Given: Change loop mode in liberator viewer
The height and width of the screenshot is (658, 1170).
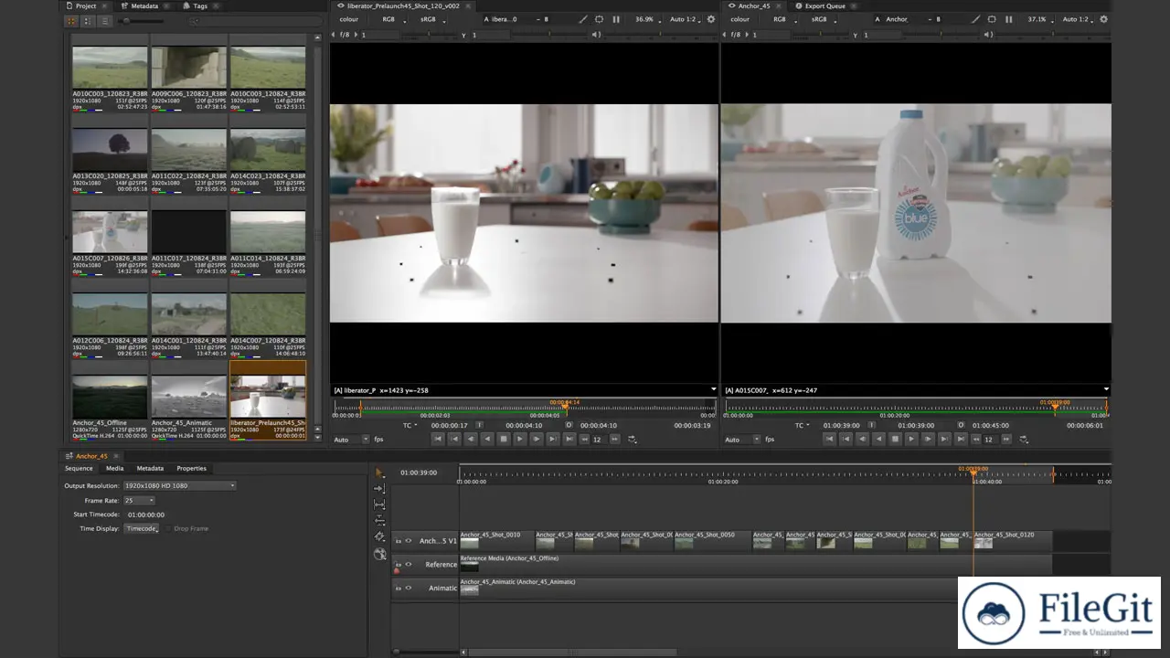Looking at the screenshot, I should (632, 440).
